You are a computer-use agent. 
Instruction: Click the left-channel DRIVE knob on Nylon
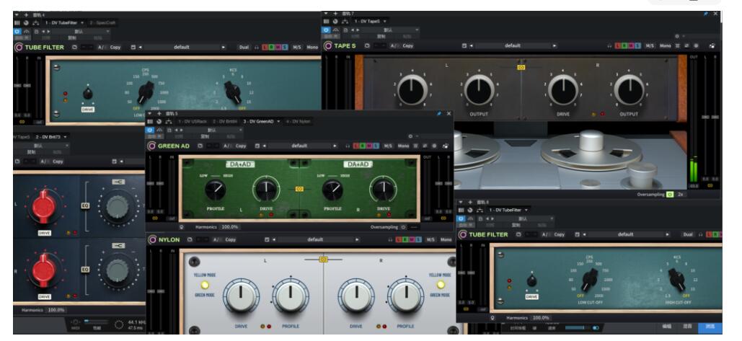pyautogui.click(x=241, y=296)
